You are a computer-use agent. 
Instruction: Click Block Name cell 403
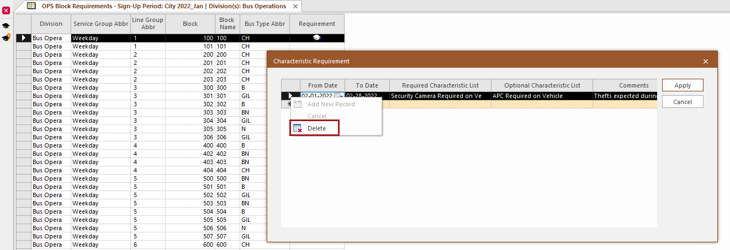[227, 162]
